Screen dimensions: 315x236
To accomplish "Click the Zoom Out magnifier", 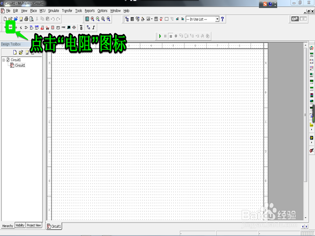I will pyautogui.click(x=98, y=19).
